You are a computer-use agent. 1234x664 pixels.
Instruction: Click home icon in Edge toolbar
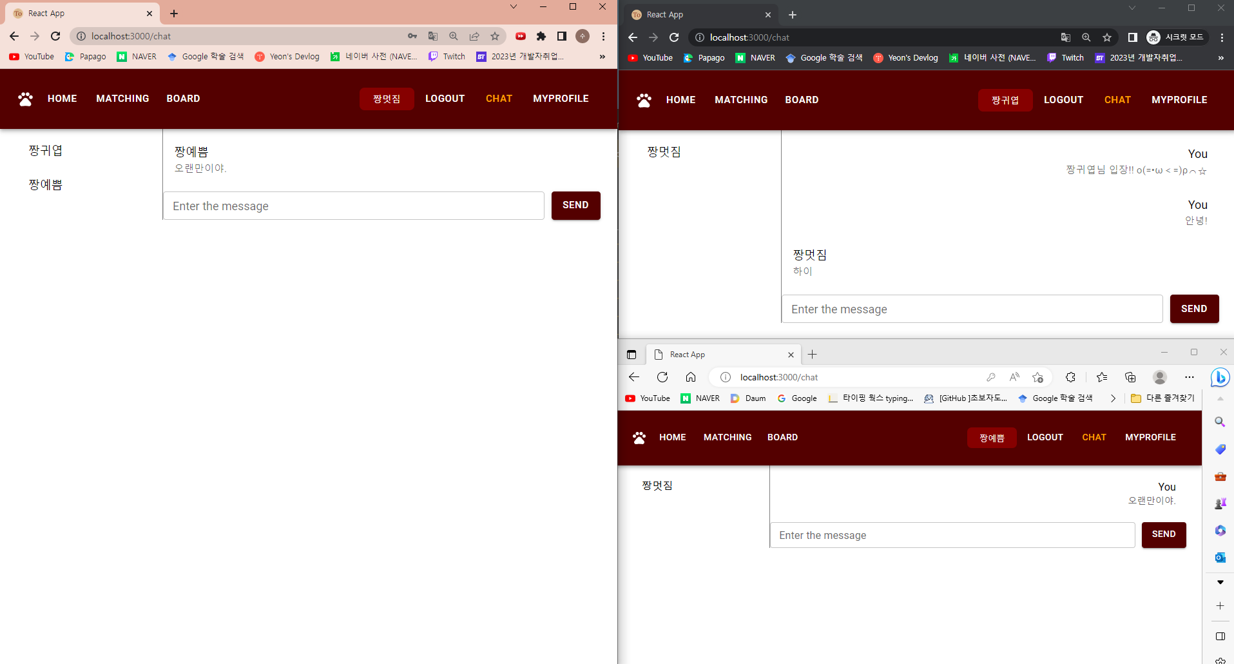[x=691, y=377]
